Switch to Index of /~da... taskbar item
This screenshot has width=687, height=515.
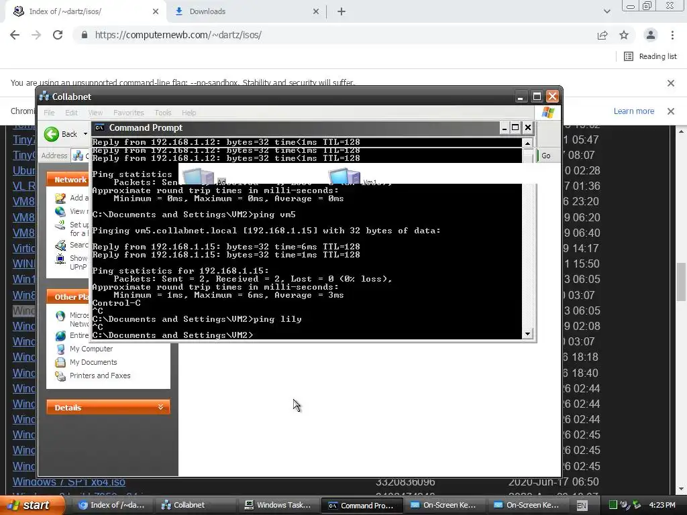111,505
